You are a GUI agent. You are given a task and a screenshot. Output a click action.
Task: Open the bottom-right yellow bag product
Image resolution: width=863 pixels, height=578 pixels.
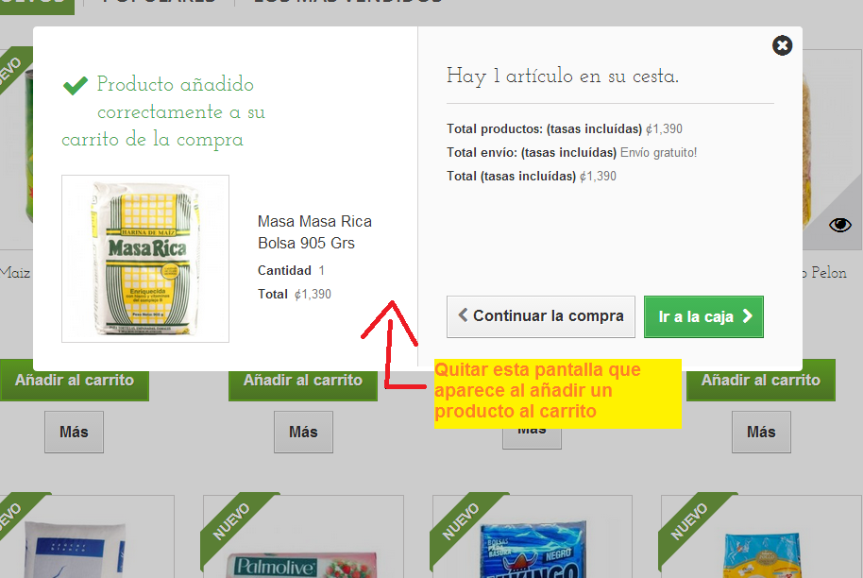pos(762,555)
